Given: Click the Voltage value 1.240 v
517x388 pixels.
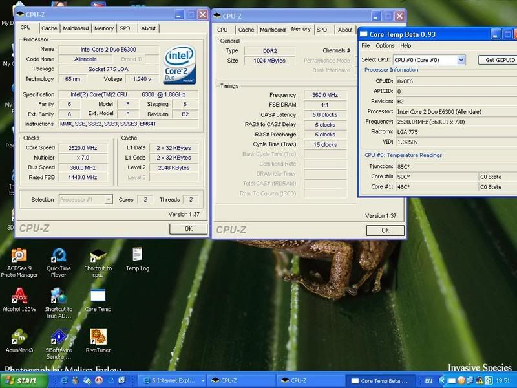Looking at the screenshot, I should click(142, 79).
